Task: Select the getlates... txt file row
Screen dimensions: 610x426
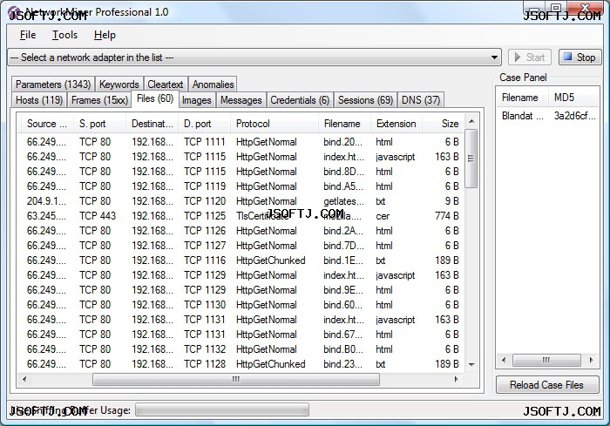Action: coord(241,201)
